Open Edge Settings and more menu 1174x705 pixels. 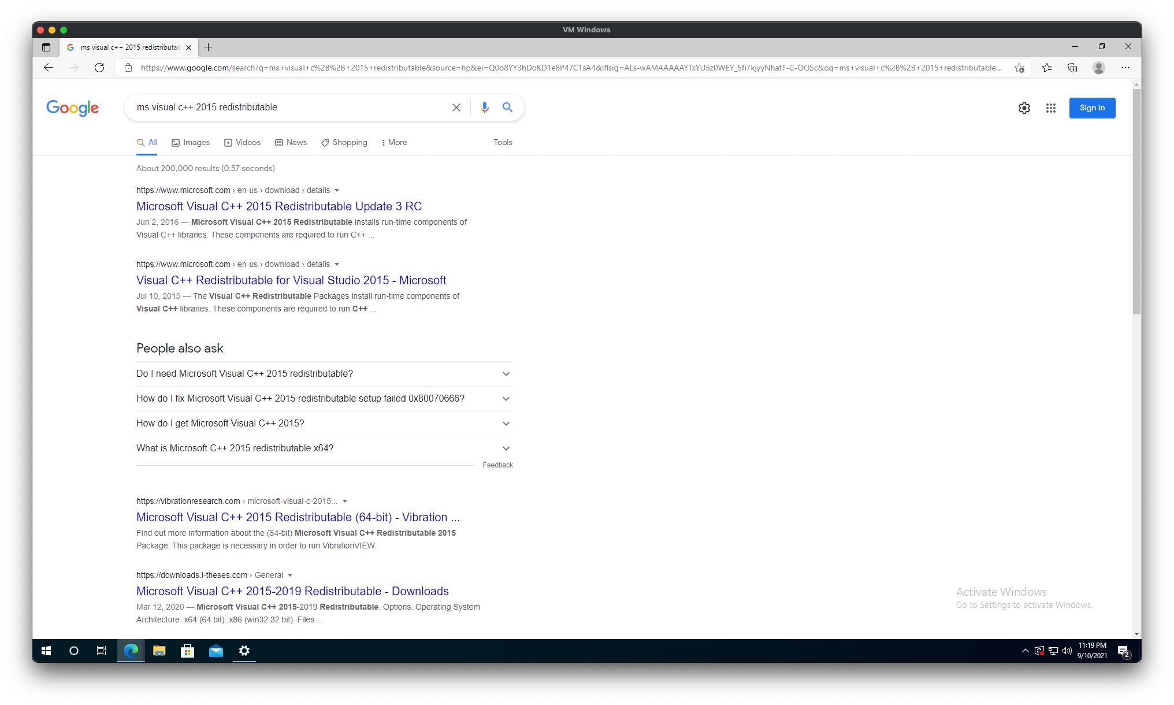coord(1125,68)
